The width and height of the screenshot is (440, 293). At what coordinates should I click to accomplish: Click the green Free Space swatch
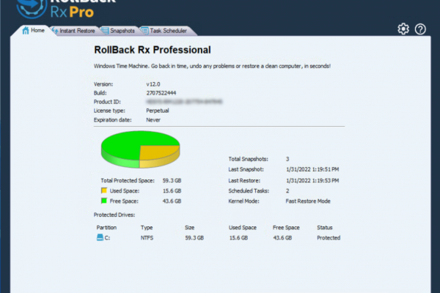click(x=104, y=201)
